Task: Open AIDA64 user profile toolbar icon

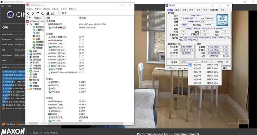Action: [48, 13]
